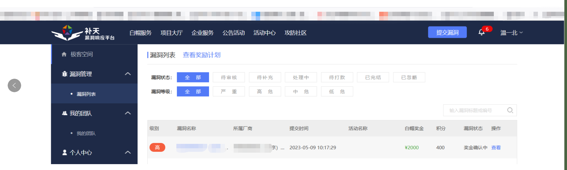The image size is (567, 170).
Task: Collapse the 漏洞管理 section chevron
Action: [x=128, y=74]
